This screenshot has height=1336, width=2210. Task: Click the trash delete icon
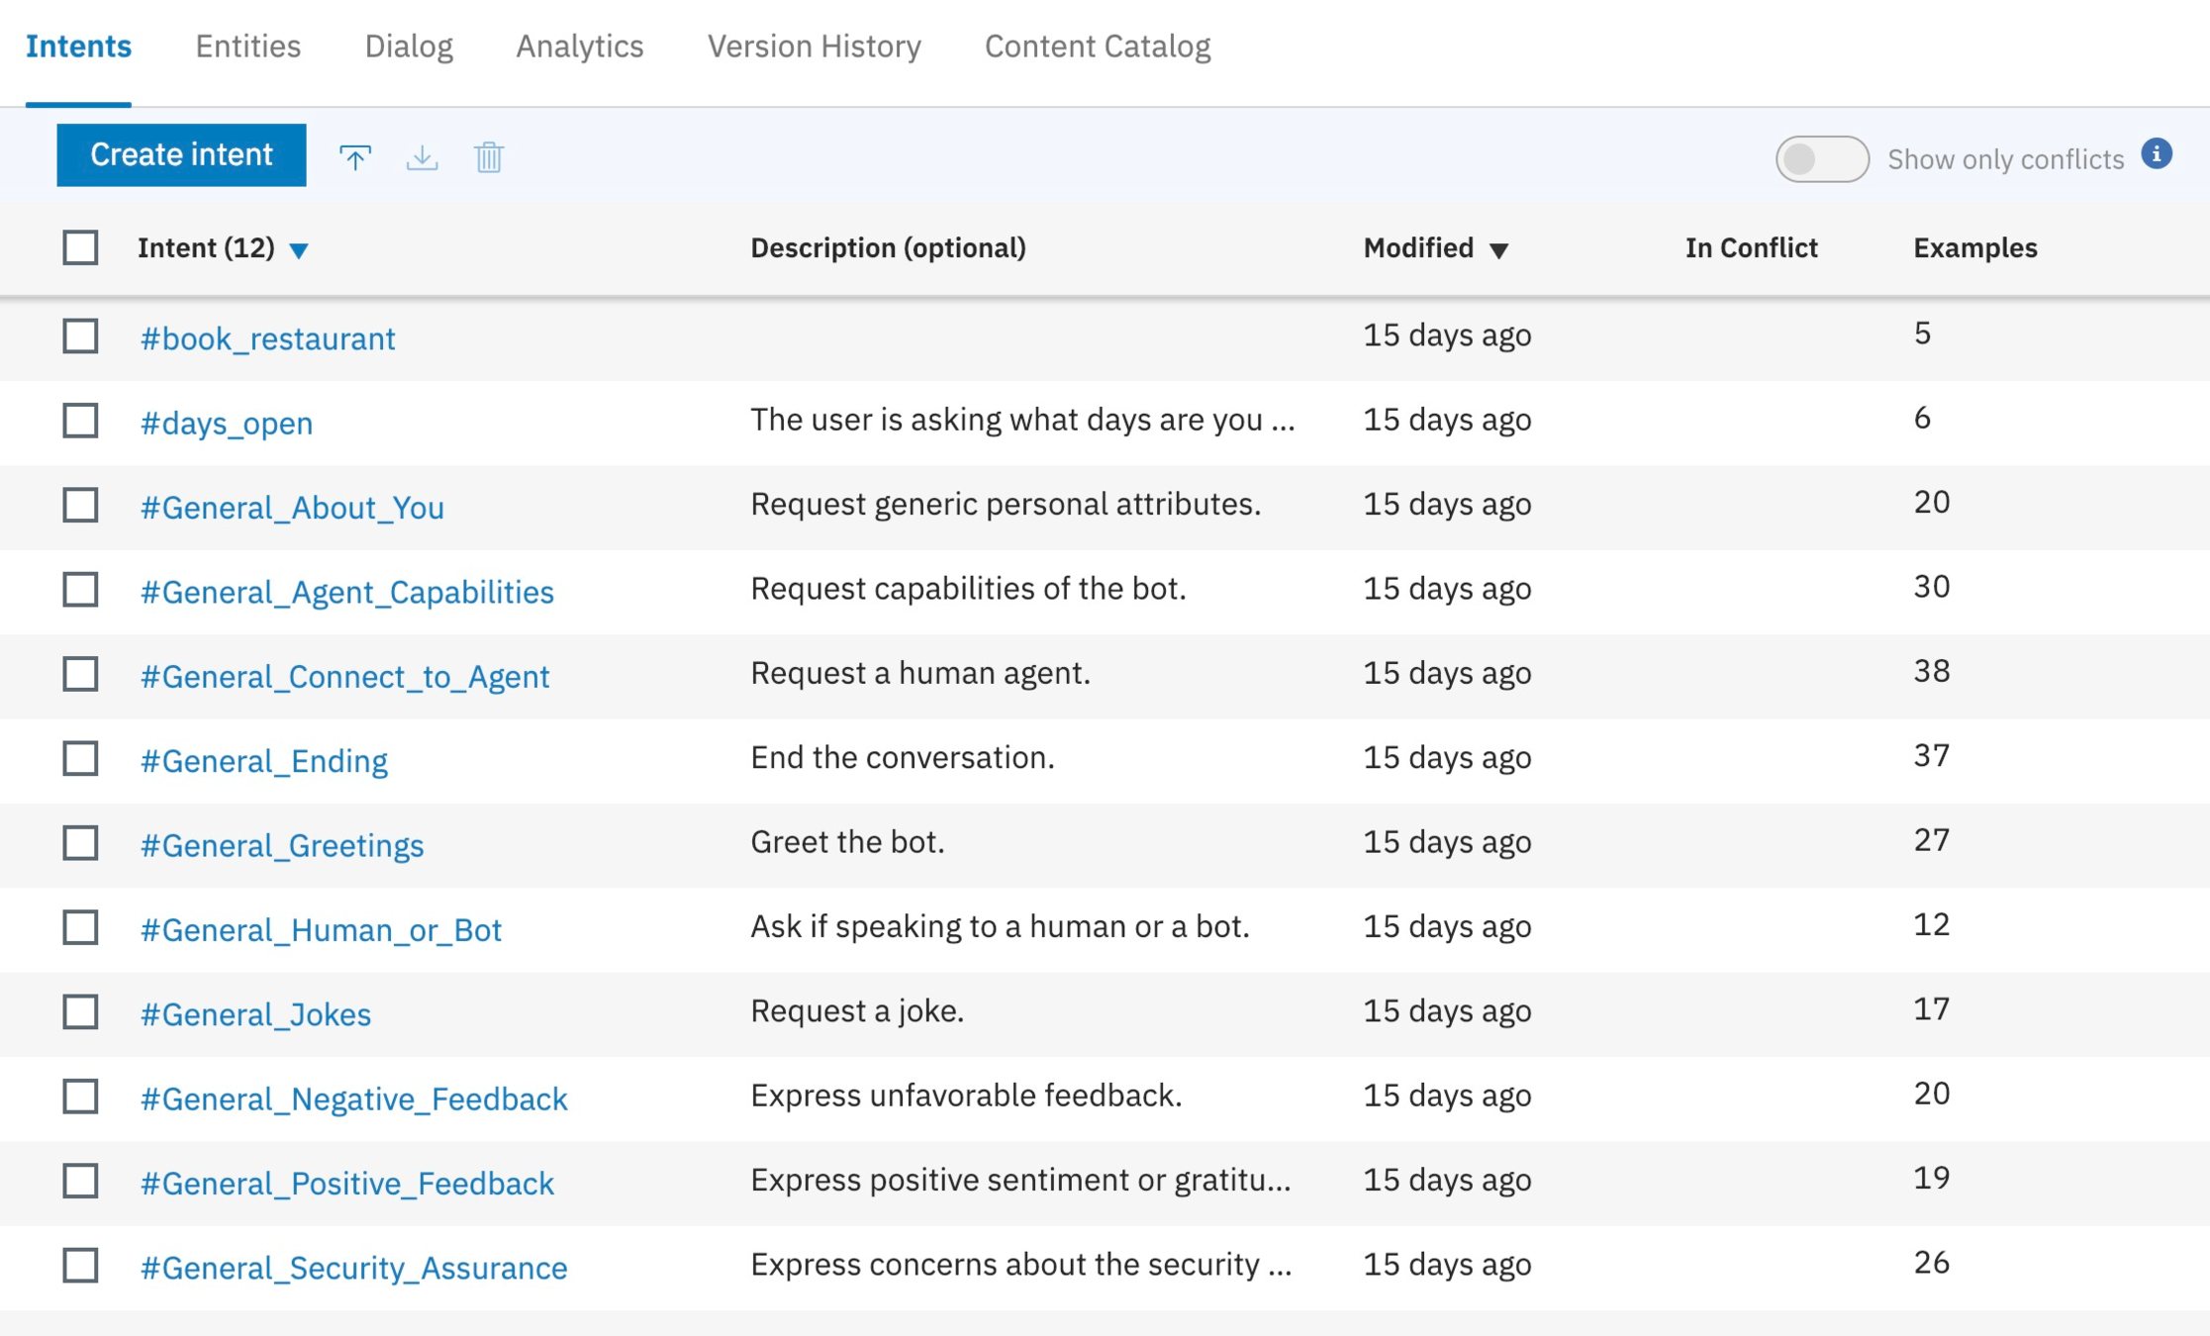click(489, 157)
